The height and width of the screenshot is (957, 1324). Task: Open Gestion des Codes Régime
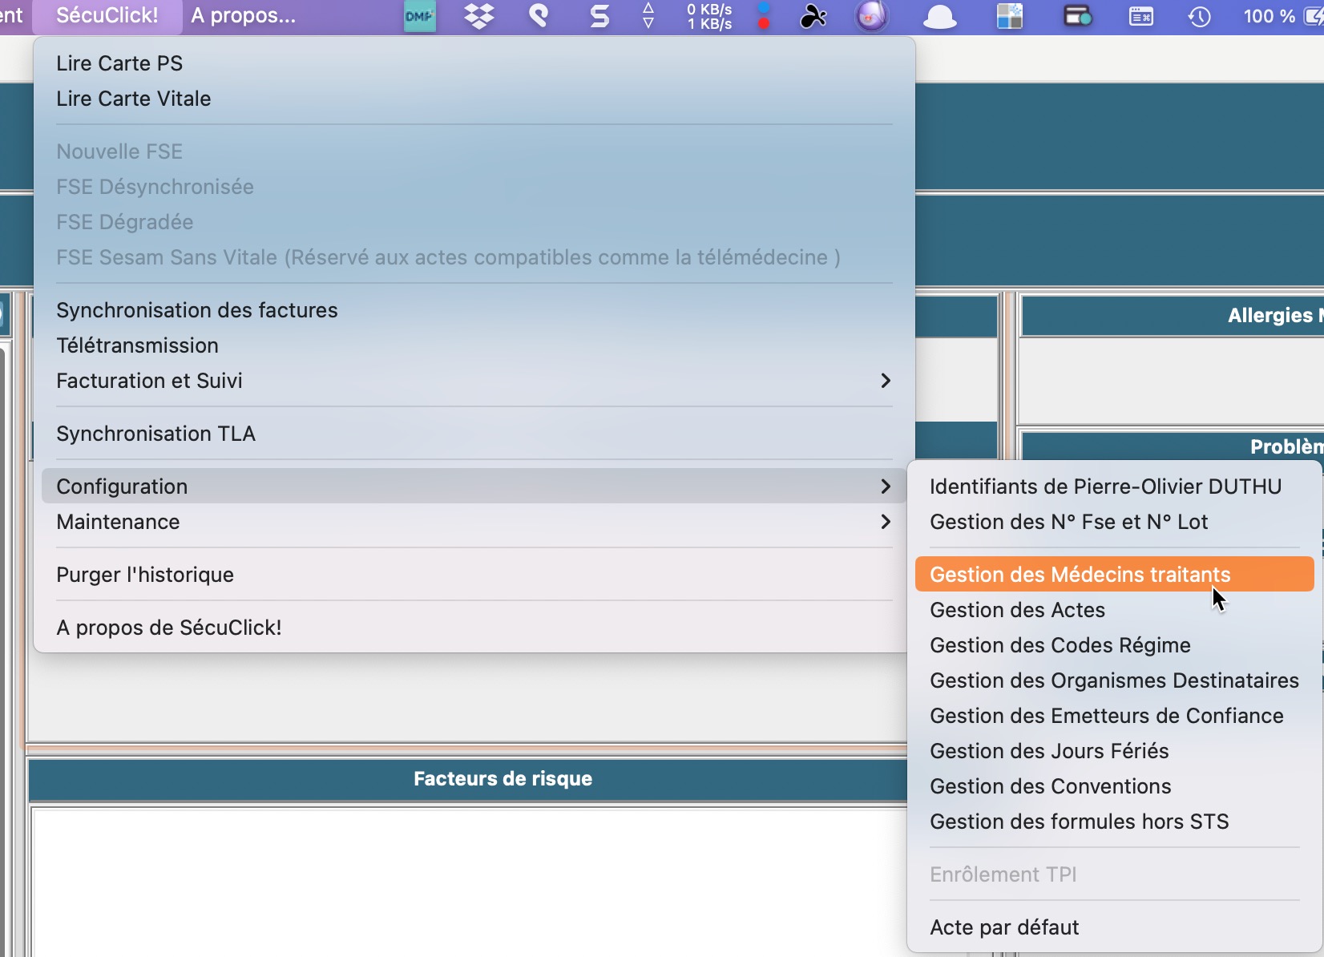(1115, 645)
